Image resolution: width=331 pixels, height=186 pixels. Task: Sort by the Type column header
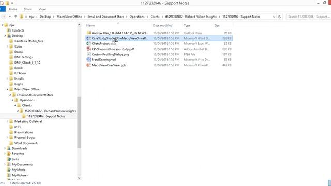(187, 25)
